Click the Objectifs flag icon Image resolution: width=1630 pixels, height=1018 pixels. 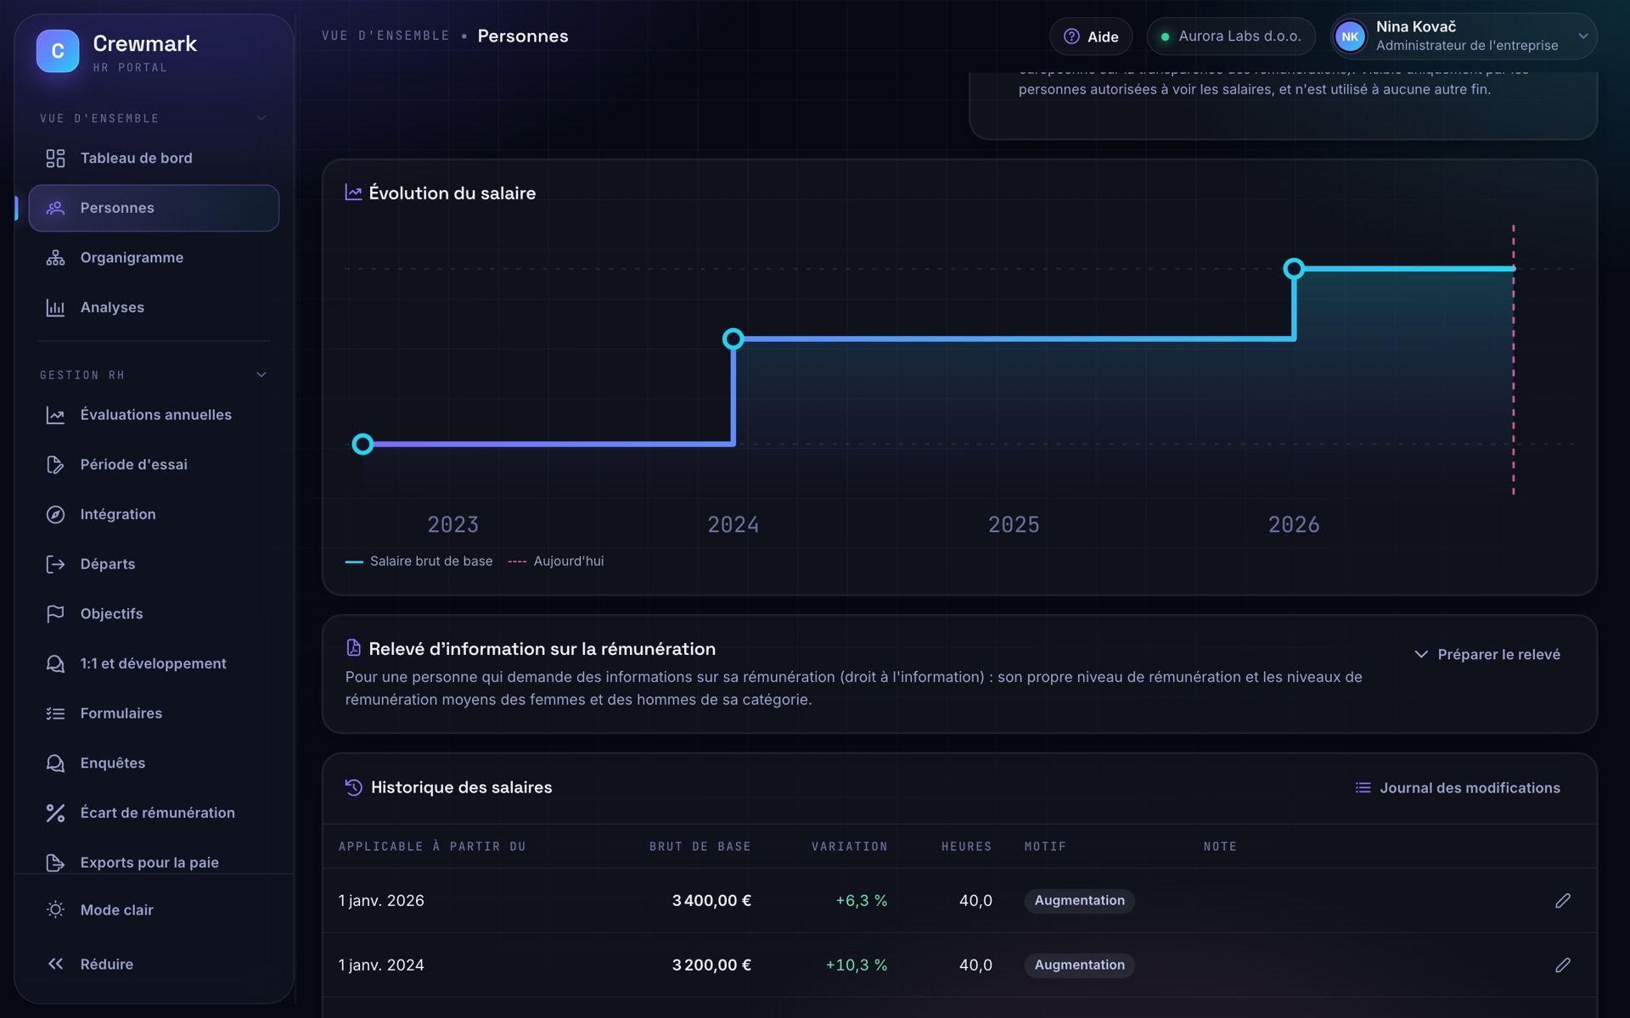[x=55, y=613]
